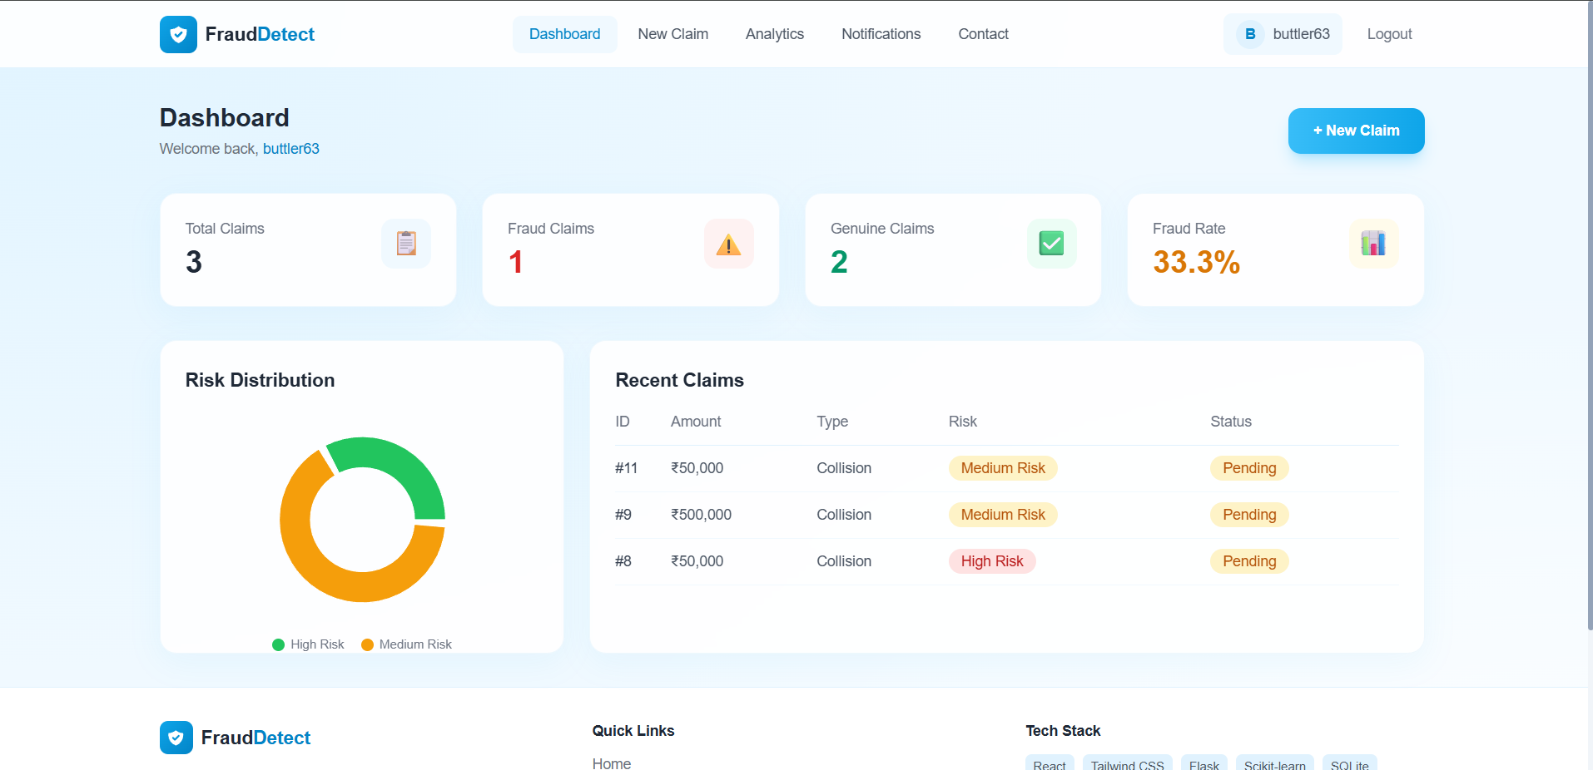Click the page vertical scrollbar

coord(1590,316)
